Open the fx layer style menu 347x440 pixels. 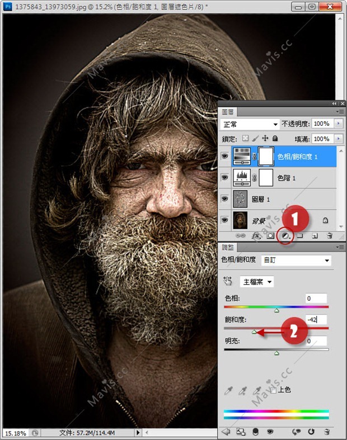pyautogui.click(x=256, y=236)
